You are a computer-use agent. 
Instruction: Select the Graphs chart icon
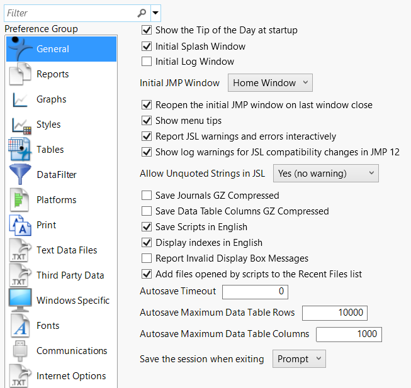click(20, 99)
